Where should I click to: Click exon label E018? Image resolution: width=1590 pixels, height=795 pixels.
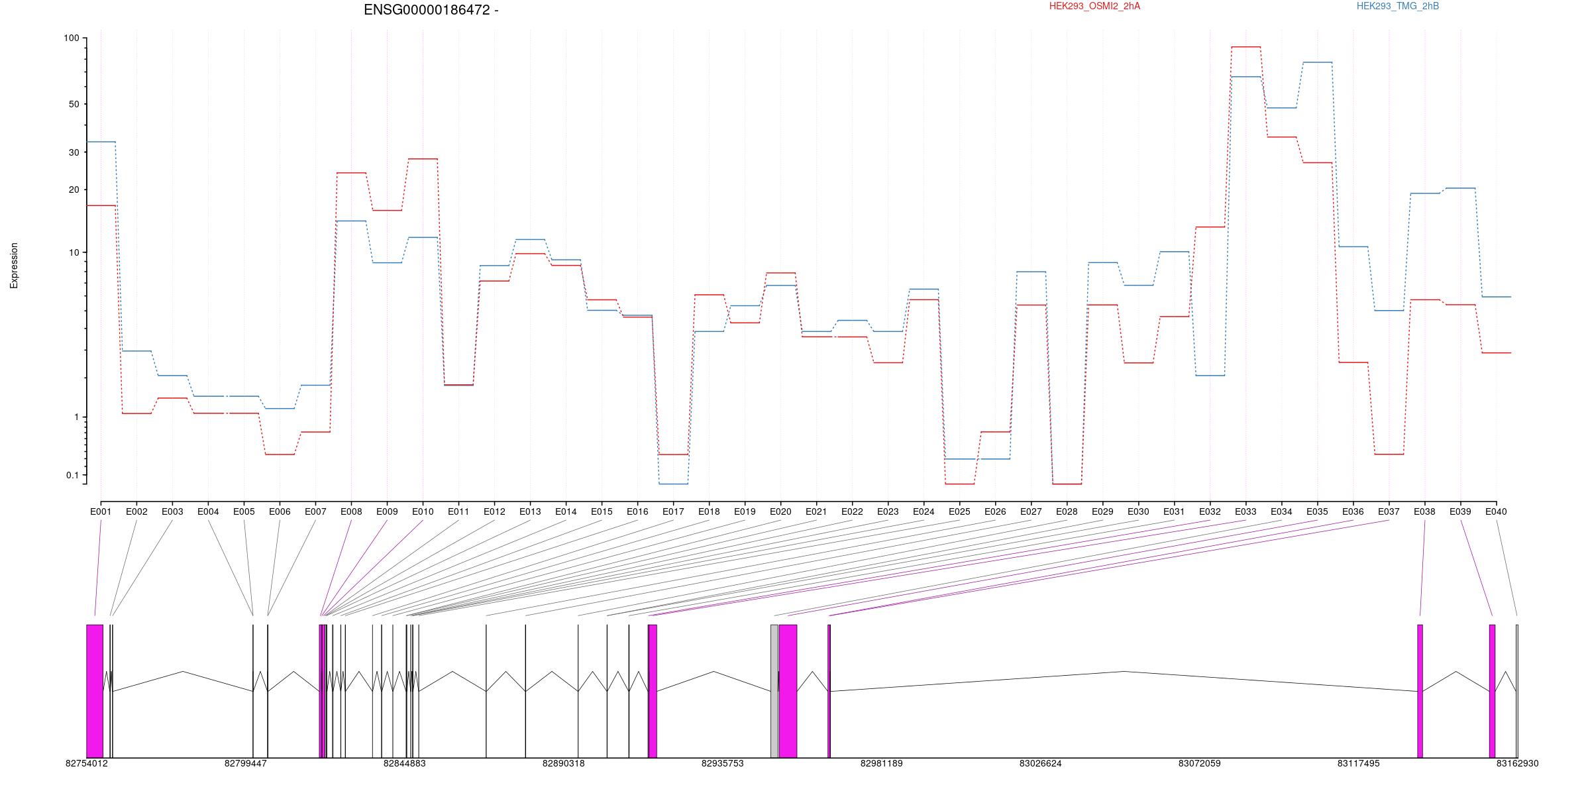pyautogui.click(x=709, y=511)
